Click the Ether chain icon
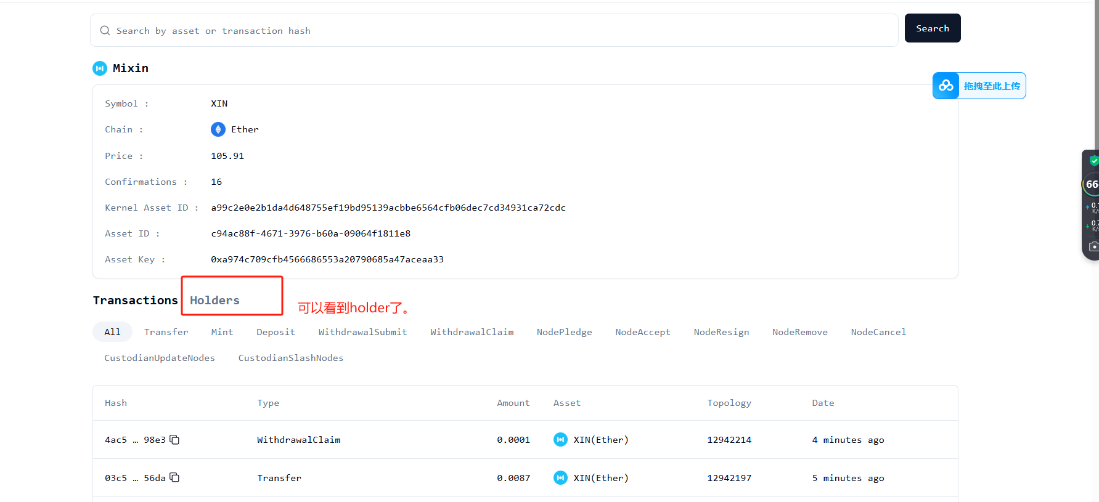 (x=218, y=129)
